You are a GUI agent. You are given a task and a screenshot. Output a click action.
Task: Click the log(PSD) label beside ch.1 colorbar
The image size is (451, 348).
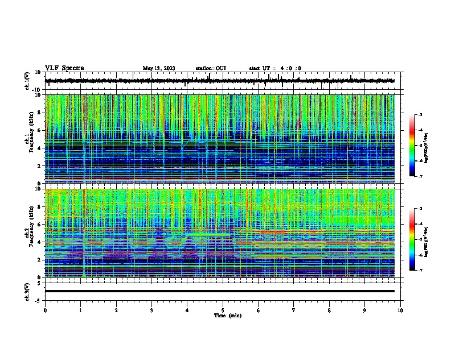[427, 148]
